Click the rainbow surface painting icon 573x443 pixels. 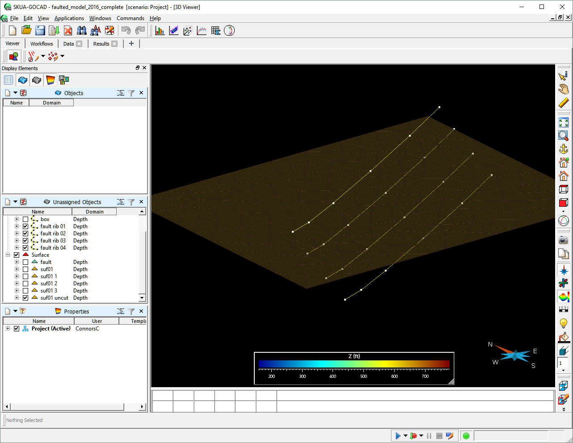point(564,297)
